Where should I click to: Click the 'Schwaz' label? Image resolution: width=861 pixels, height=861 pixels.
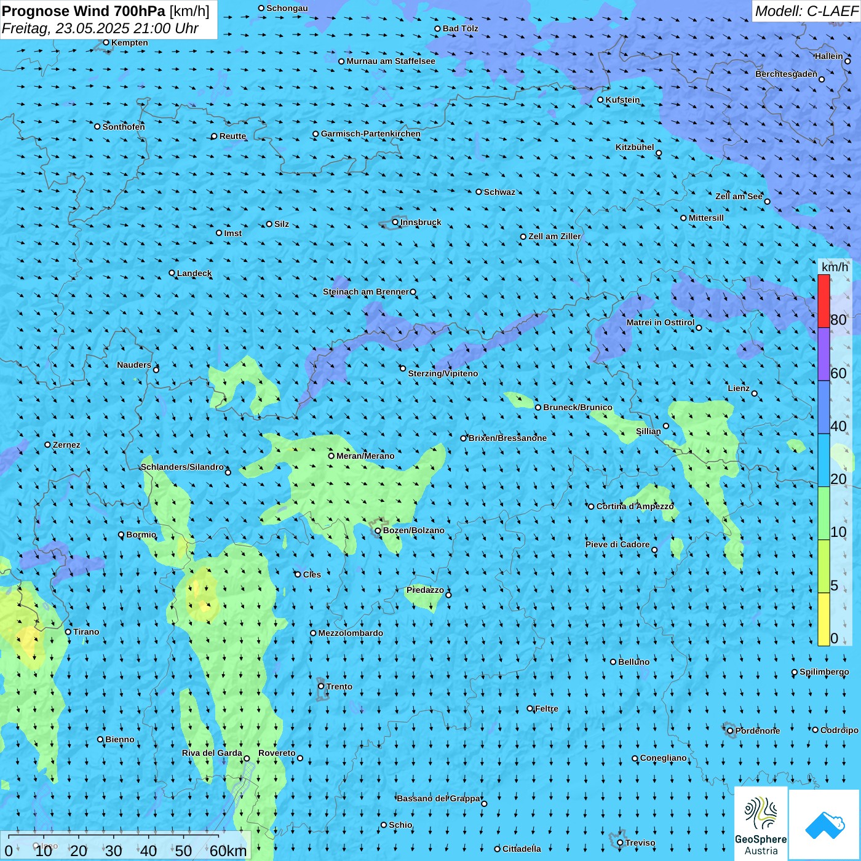tap(499, 192)
